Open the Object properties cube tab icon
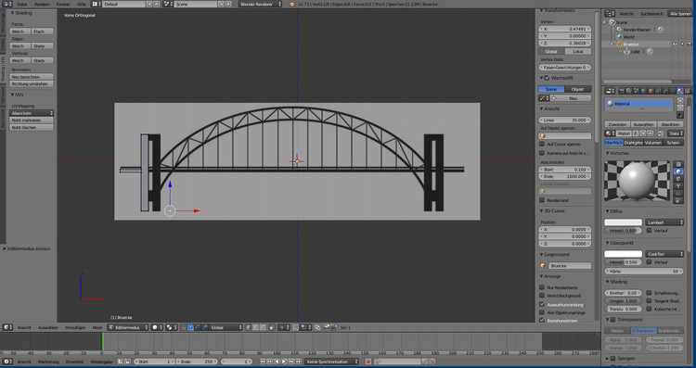This screenshot has height=368, width=696. coord(651,91)
